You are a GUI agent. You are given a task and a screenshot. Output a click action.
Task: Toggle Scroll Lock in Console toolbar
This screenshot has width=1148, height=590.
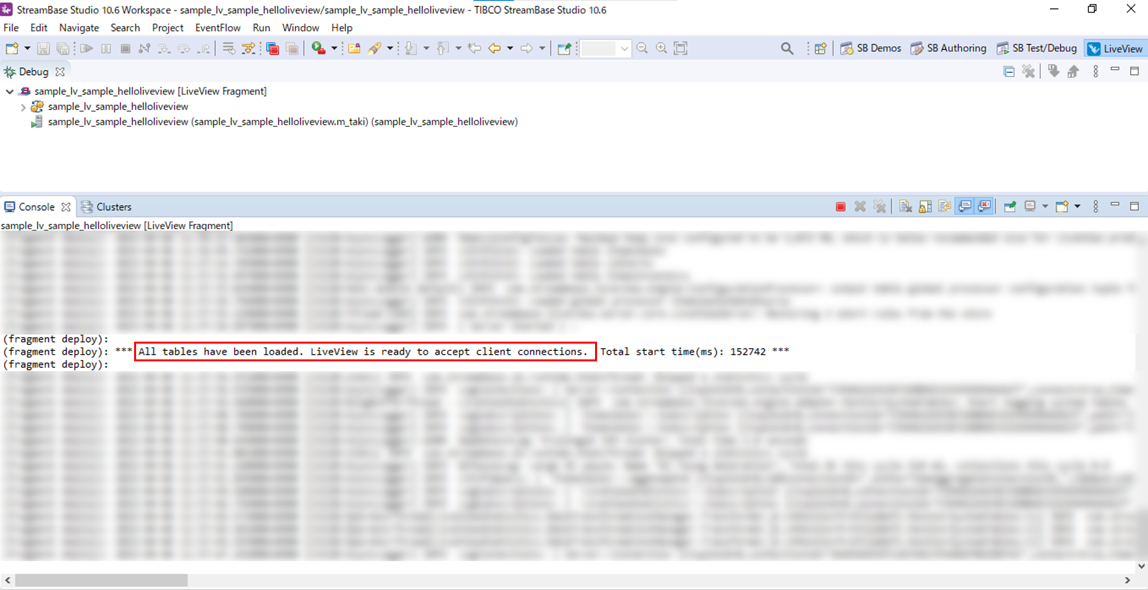click(x=925, y=207)
